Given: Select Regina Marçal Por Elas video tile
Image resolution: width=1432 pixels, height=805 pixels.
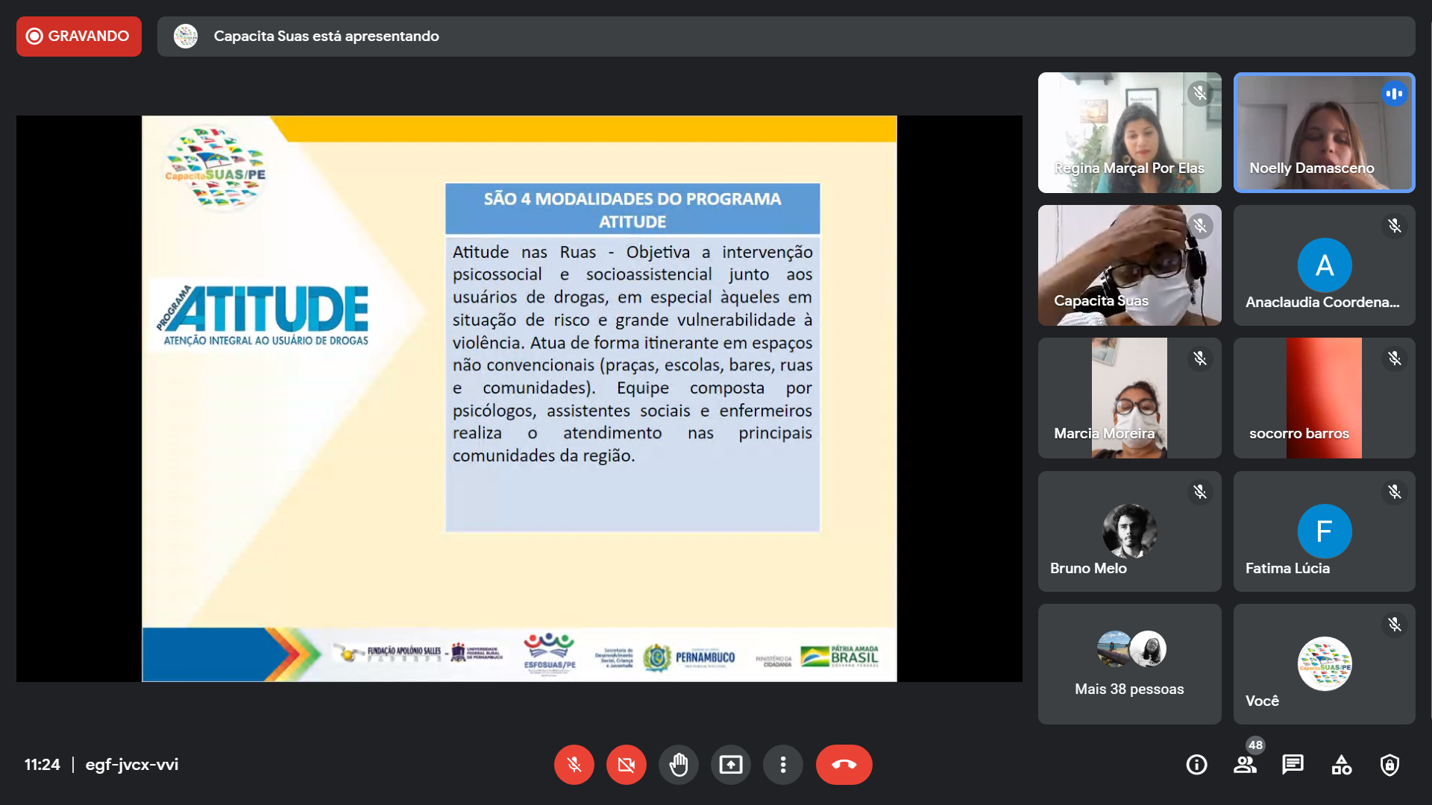Looking at the screenshot, I should (1129, 133).
